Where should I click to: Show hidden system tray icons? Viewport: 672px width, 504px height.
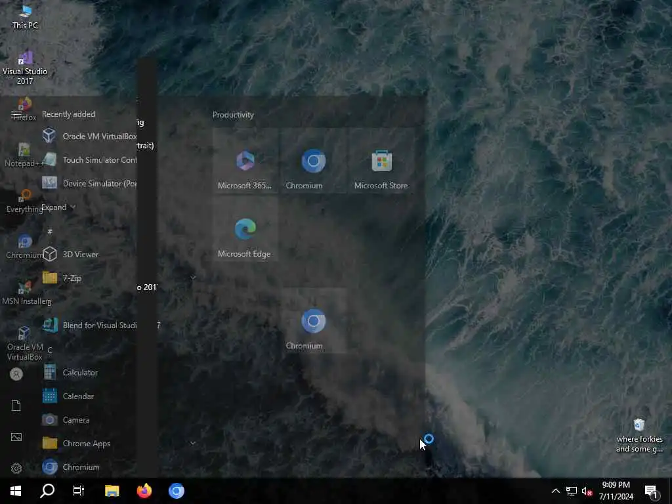(555, 491)
